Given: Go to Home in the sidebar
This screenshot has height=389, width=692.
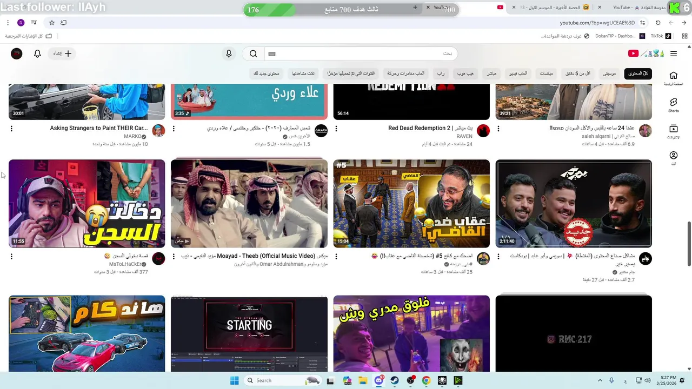Looking at the screenshot, I should pyautogui.click(x=673, y=78).
